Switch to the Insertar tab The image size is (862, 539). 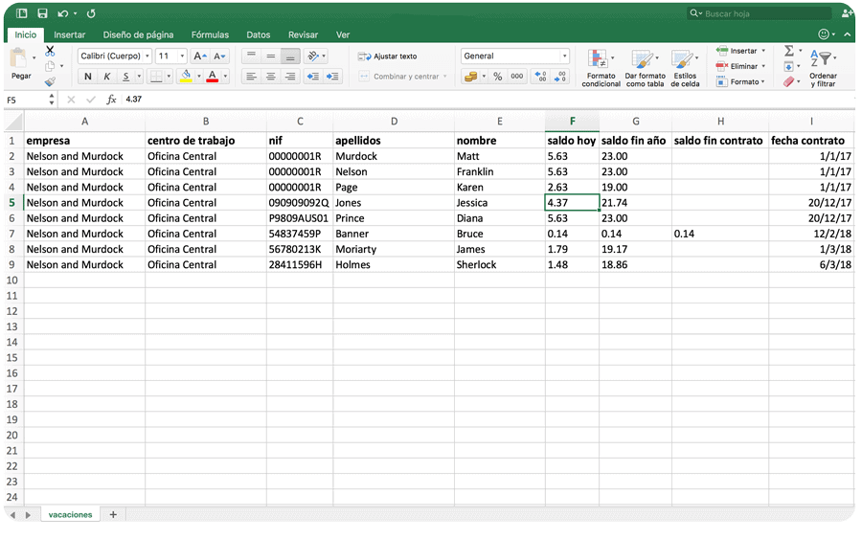pyautogui.click(x=69, y=34)
